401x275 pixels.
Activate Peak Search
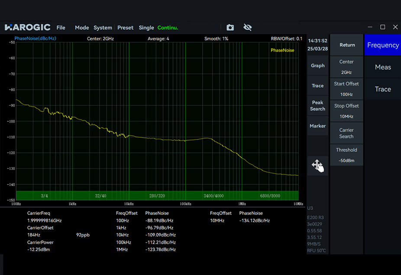(x=317, y=106)
